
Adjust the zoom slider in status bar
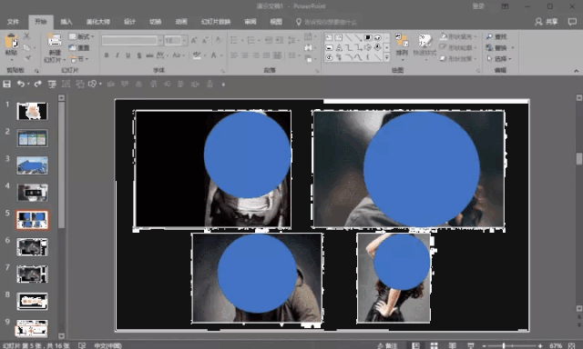(504, 345)
